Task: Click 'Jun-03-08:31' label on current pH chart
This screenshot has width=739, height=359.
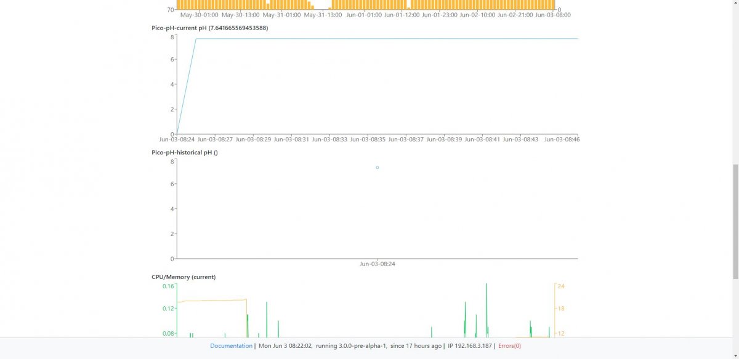Action: pyautogui.click(x=291, y=140)
